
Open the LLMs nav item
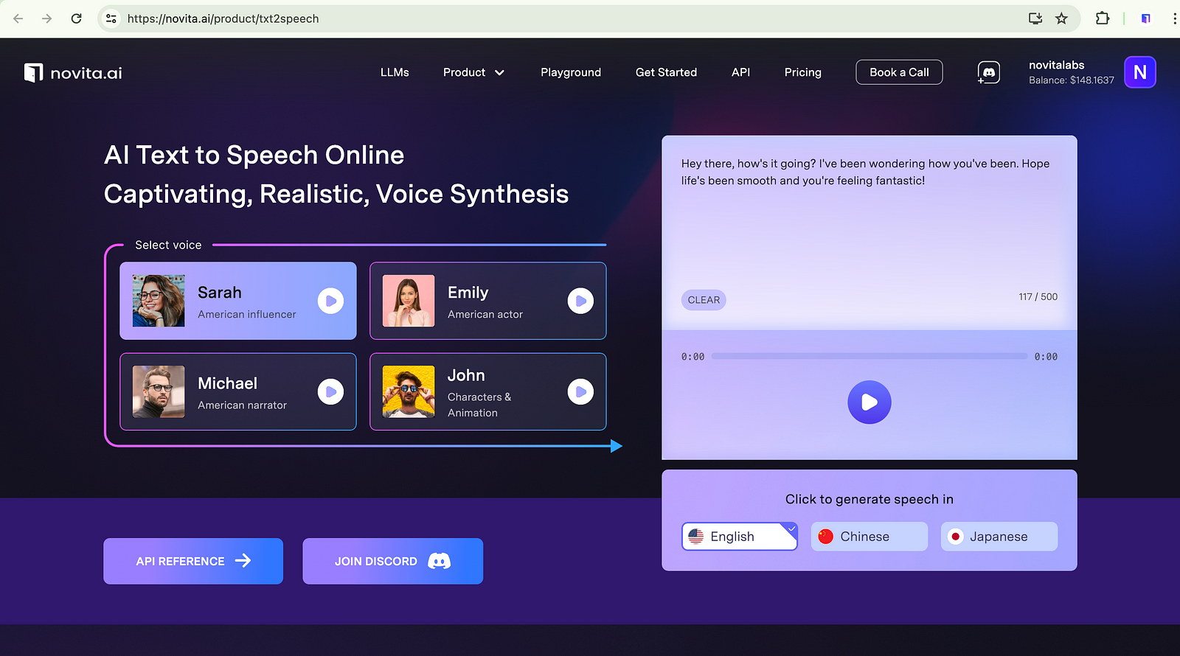click(x=395, y=72)
